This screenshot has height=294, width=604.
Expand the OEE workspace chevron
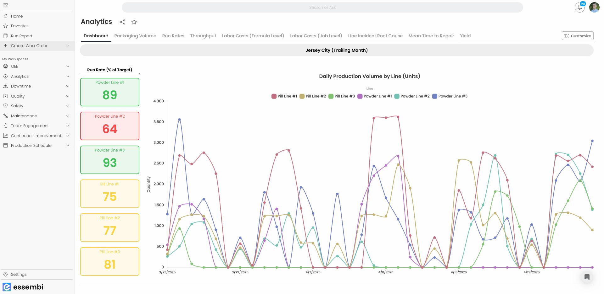(68, 66)
